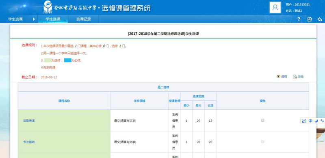Viewport: 325px width, 158px height.
Task: Click the 最大 sub-column header
Action: (x=198, y=105)
